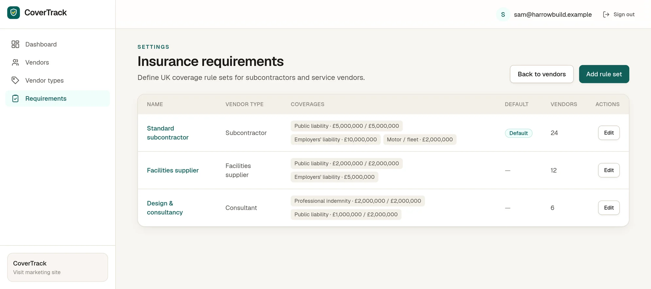Edit the Standard subcontractor rule set
This screenshot has height=289, width=651.
tap(609, 133)
